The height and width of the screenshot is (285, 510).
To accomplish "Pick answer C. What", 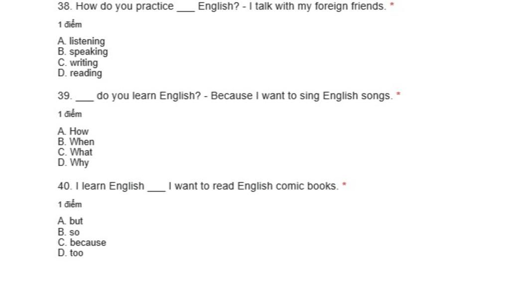I will pos(75,152).
